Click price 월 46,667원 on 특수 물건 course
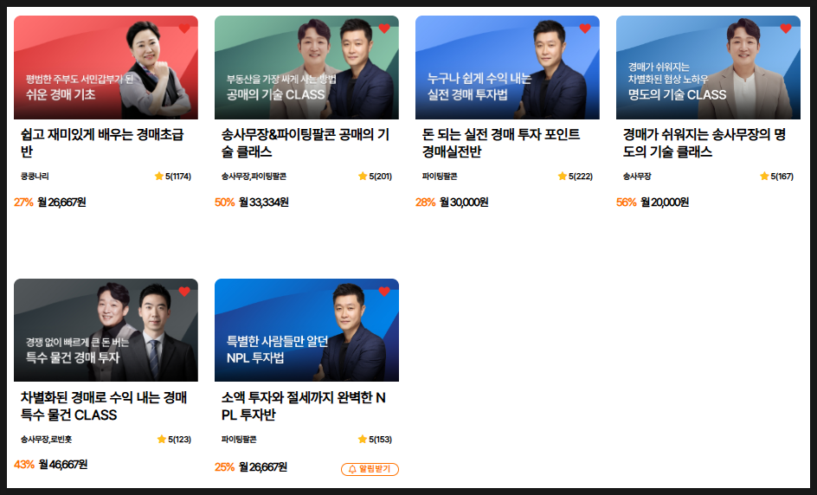The image size is (817, 495). pyautogui.click(x=63, y=464)
